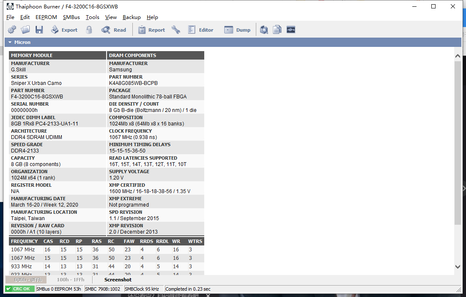Click the K4A8G085WB-BCPB part number

(x=134, y=83)
